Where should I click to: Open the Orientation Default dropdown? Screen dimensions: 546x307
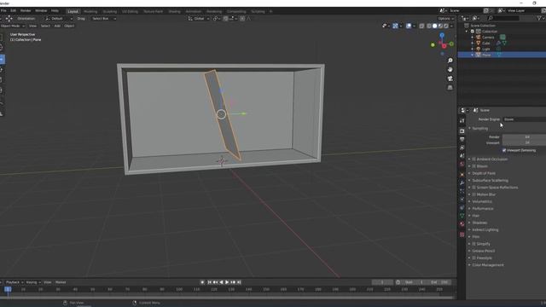tap(59, 19)
